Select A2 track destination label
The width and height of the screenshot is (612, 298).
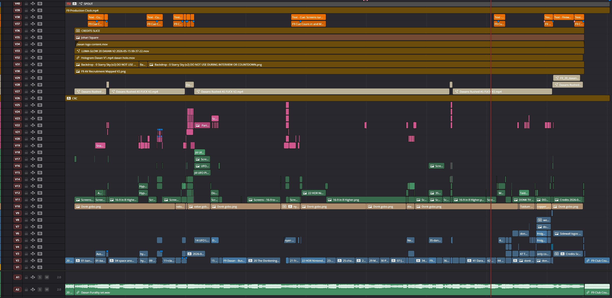coord(17,289)
